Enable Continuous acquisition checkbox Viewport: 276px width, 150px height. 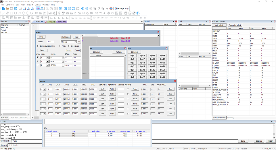coord(38,46)
